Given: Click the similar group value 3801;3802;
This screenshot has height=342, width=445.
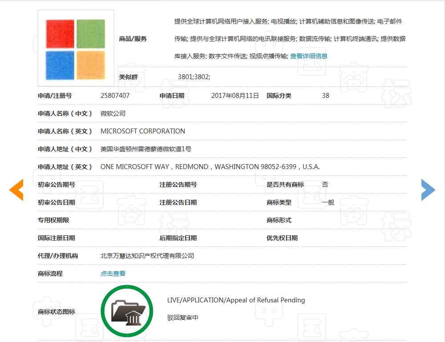Looking at the screenshot, I should click(194, 77).
